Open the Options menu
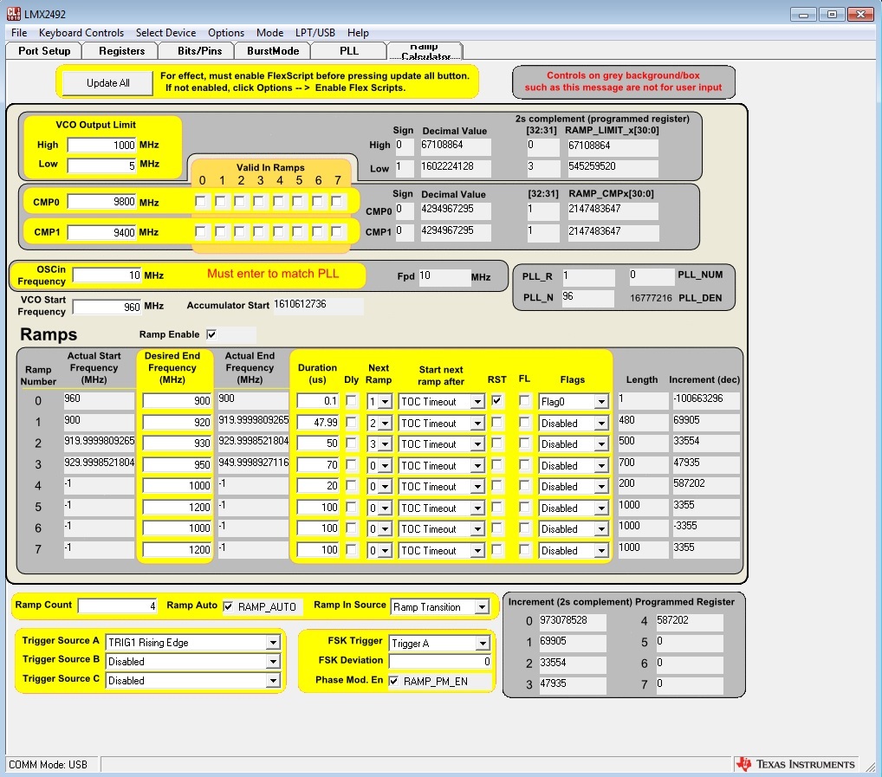 tap(226, 33)
